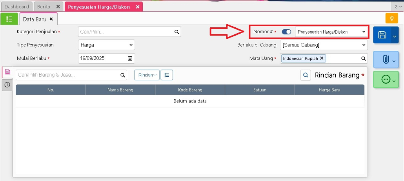Click the green list menu icon

[x=9, y=19]
